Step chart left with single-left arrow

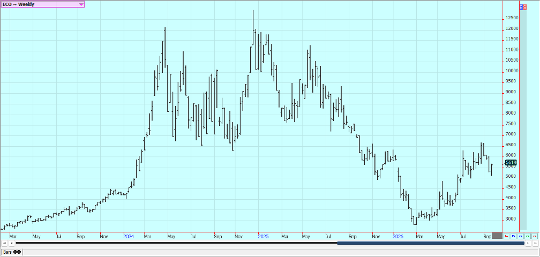tap(12, 243)
